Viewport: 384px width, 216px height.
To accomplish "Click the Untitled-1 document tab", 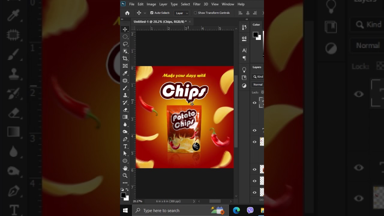I will click(x=160, y=22).
